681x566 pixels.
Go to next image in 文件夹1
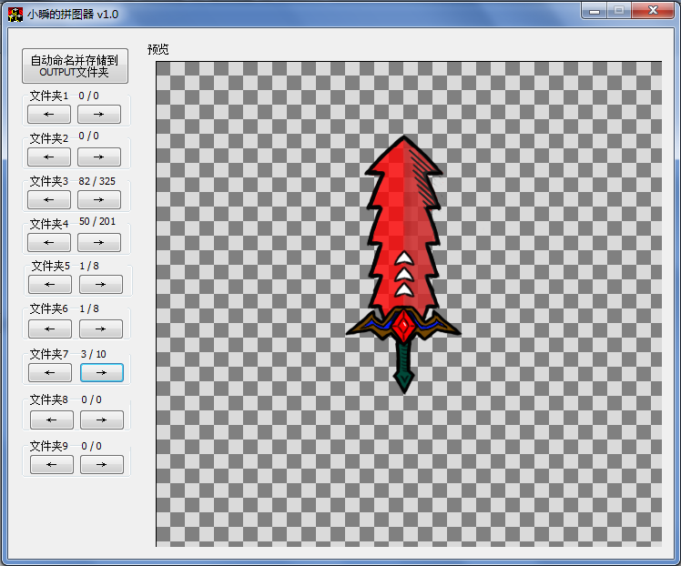pos(99,114)
